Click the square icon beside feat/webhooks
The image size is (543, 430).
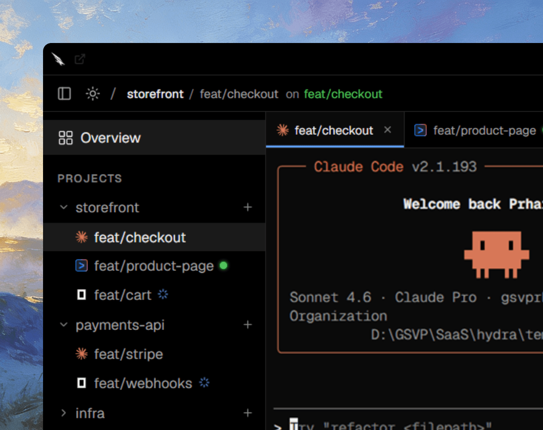(82, 383)
